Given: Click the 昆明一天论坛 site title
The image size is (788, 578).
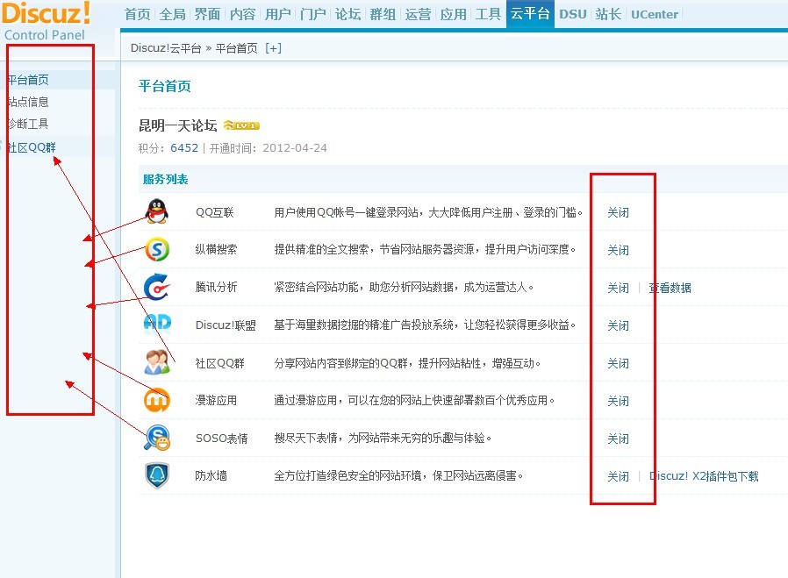Looking at the screenshot, I should (x=178, y=125).
